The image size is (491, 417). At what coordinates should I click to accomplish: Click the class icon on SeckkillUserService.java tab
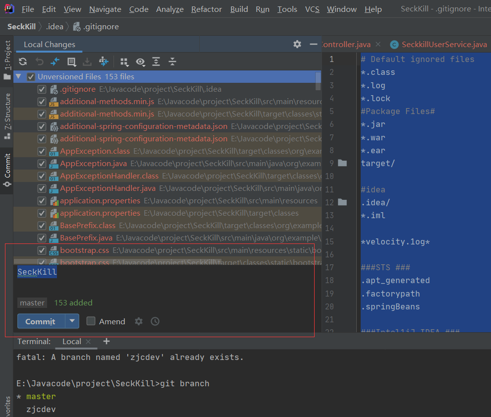coord(394,45)
